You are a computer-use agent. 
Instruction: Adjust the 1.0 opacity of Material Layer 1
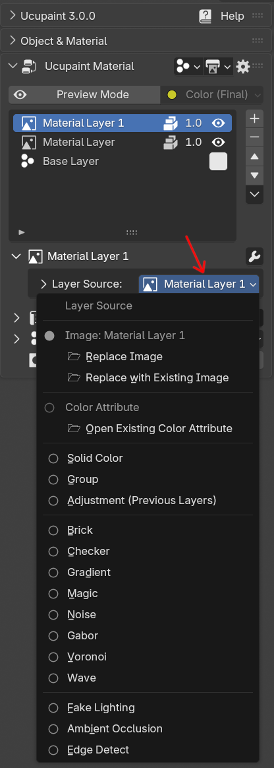pos(194,123)
